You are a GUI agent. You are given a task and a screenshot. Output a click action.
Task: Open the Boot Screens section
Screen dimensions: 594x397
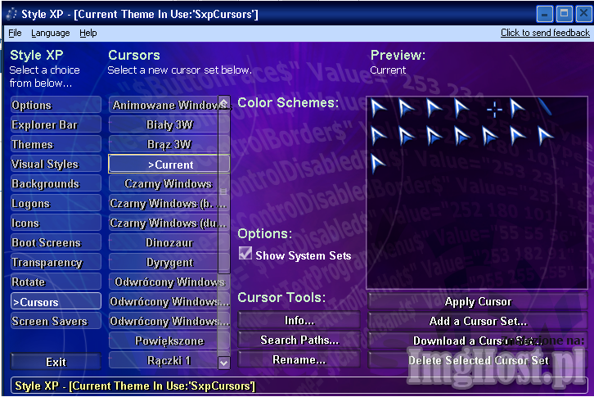click(56, 242)
